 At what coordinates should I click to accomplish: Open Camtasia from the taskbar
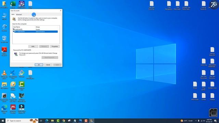58,121
